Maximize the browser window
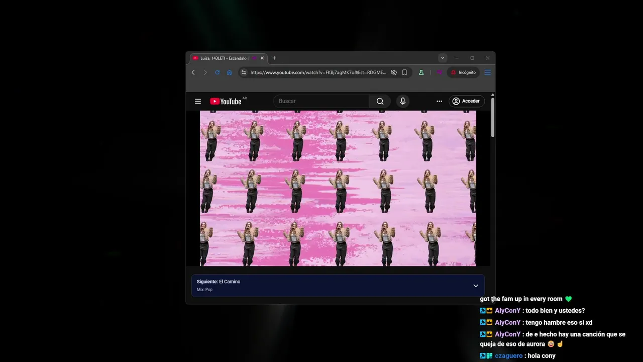The height and width of the screenshot is (362, 643). (x=472, y=58)
